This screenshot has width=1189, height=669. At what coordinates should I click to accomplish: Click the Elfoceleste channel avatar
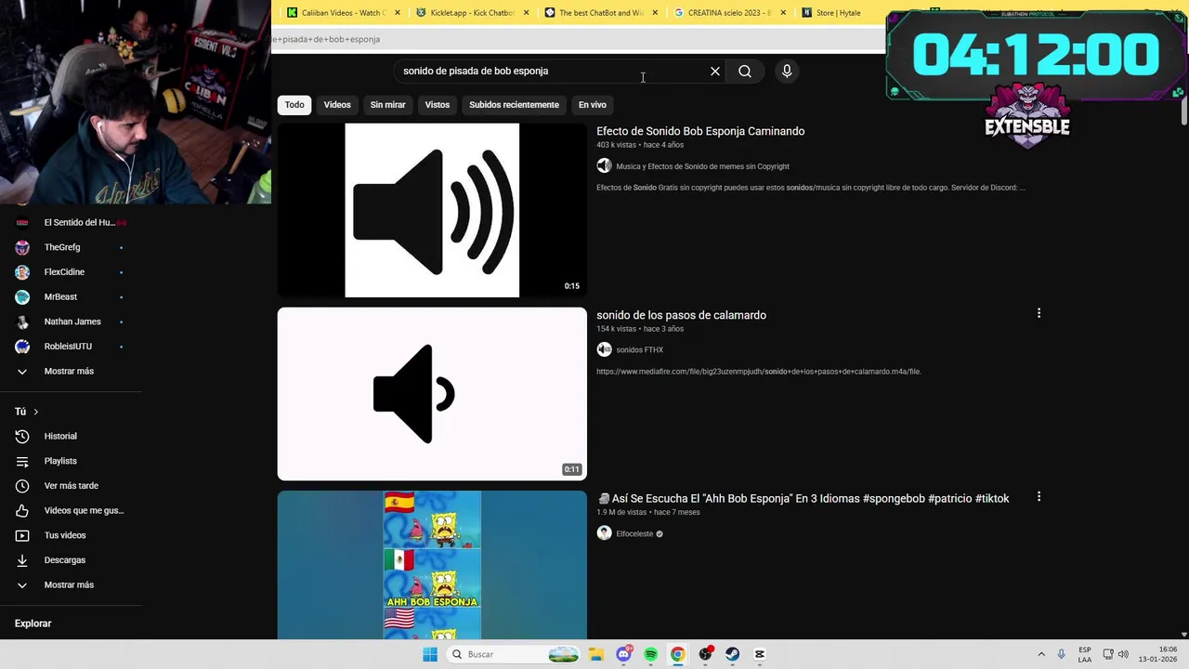point(604,533)
